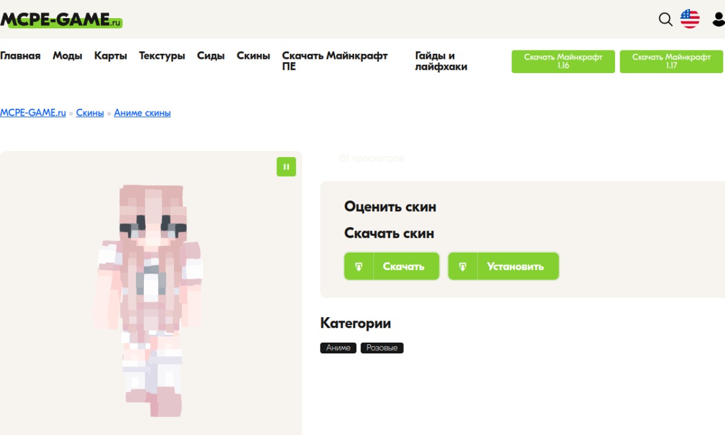Open the Текстуры menu section
Viewport: 725px width, 435px height.
[x=162, y=56]
